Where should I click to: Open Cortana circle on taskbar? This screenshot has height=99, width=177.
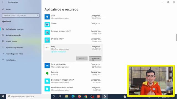(54, 97)
